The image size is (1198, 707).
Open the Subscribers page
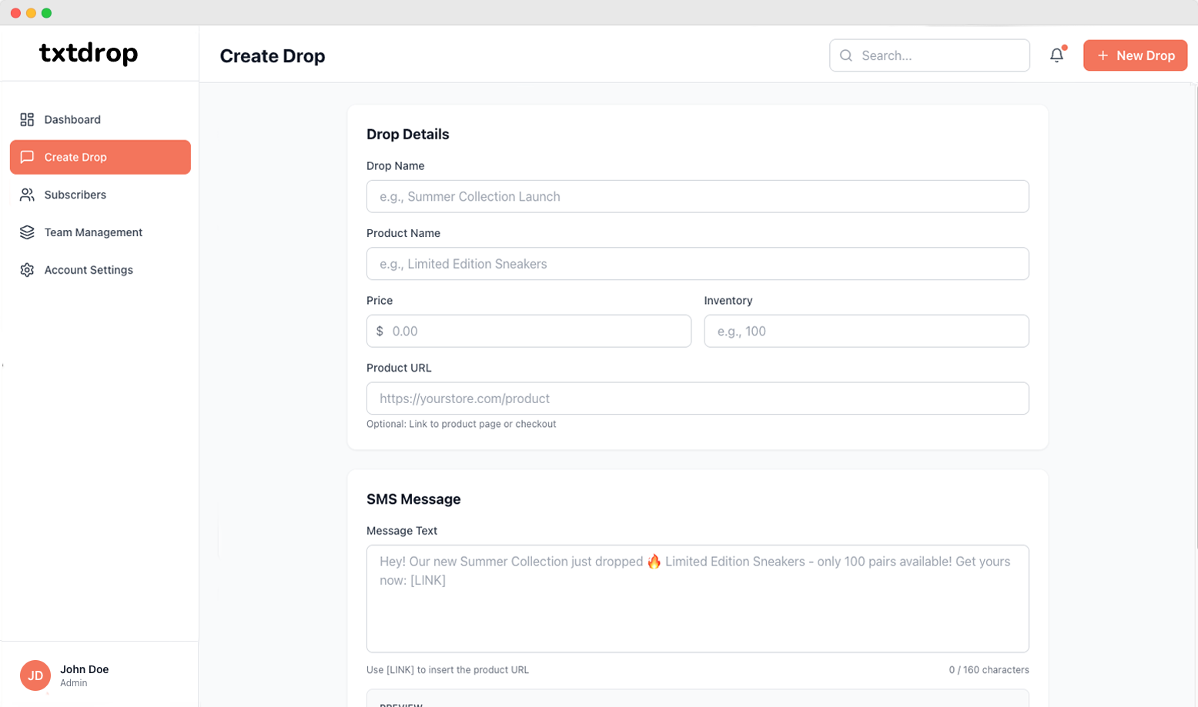(75, 195)
